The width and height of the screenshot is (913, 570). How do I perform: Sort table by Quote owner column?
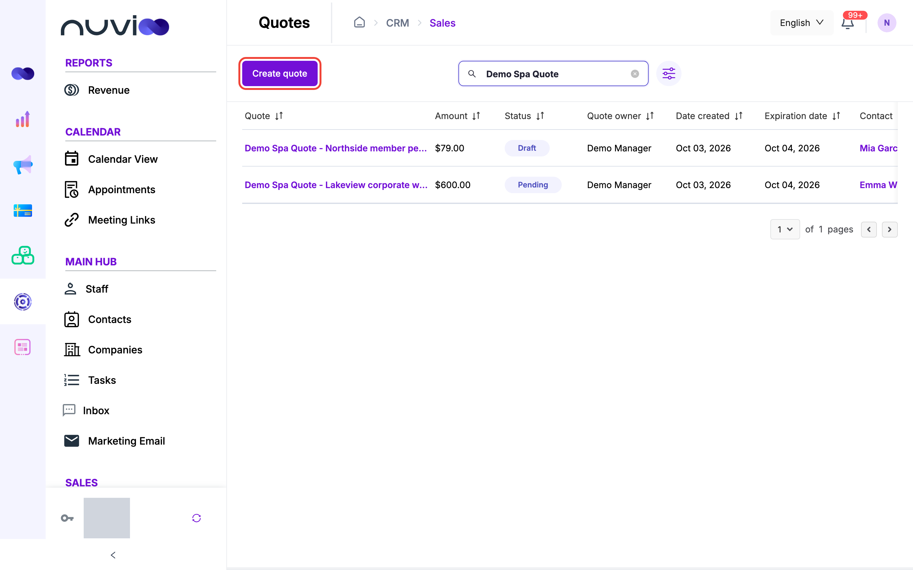pos(650,116)
